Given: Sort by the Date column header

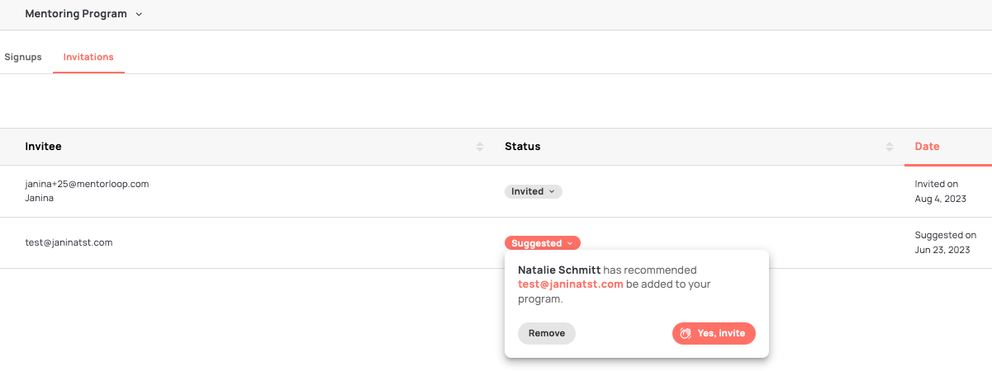Looking at the screenshot, I should (x=927, y=147).
